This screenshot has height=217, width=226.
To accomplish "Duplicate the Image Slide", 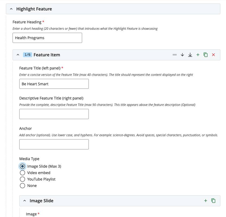I will point(213,200).
